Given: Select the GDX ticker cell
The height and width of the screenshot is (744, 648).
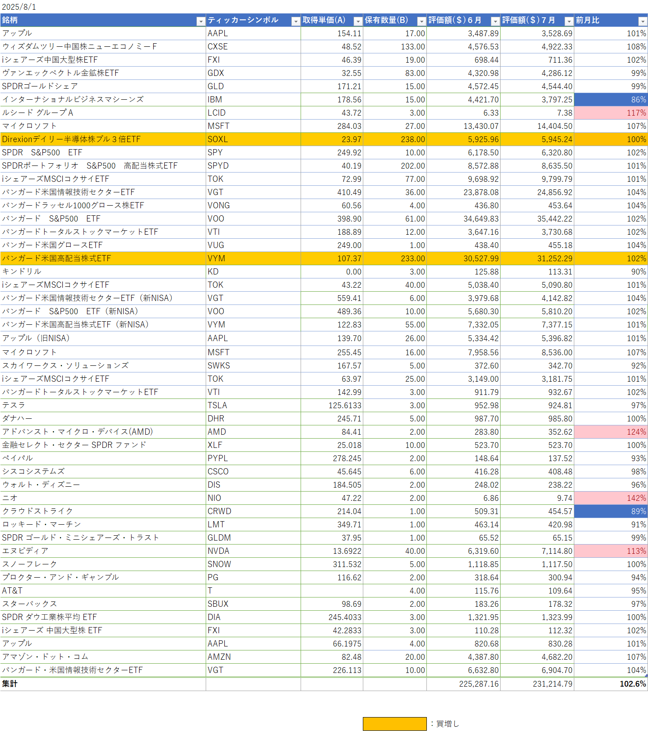Looking at the screenshot, I should click(253, 73).
